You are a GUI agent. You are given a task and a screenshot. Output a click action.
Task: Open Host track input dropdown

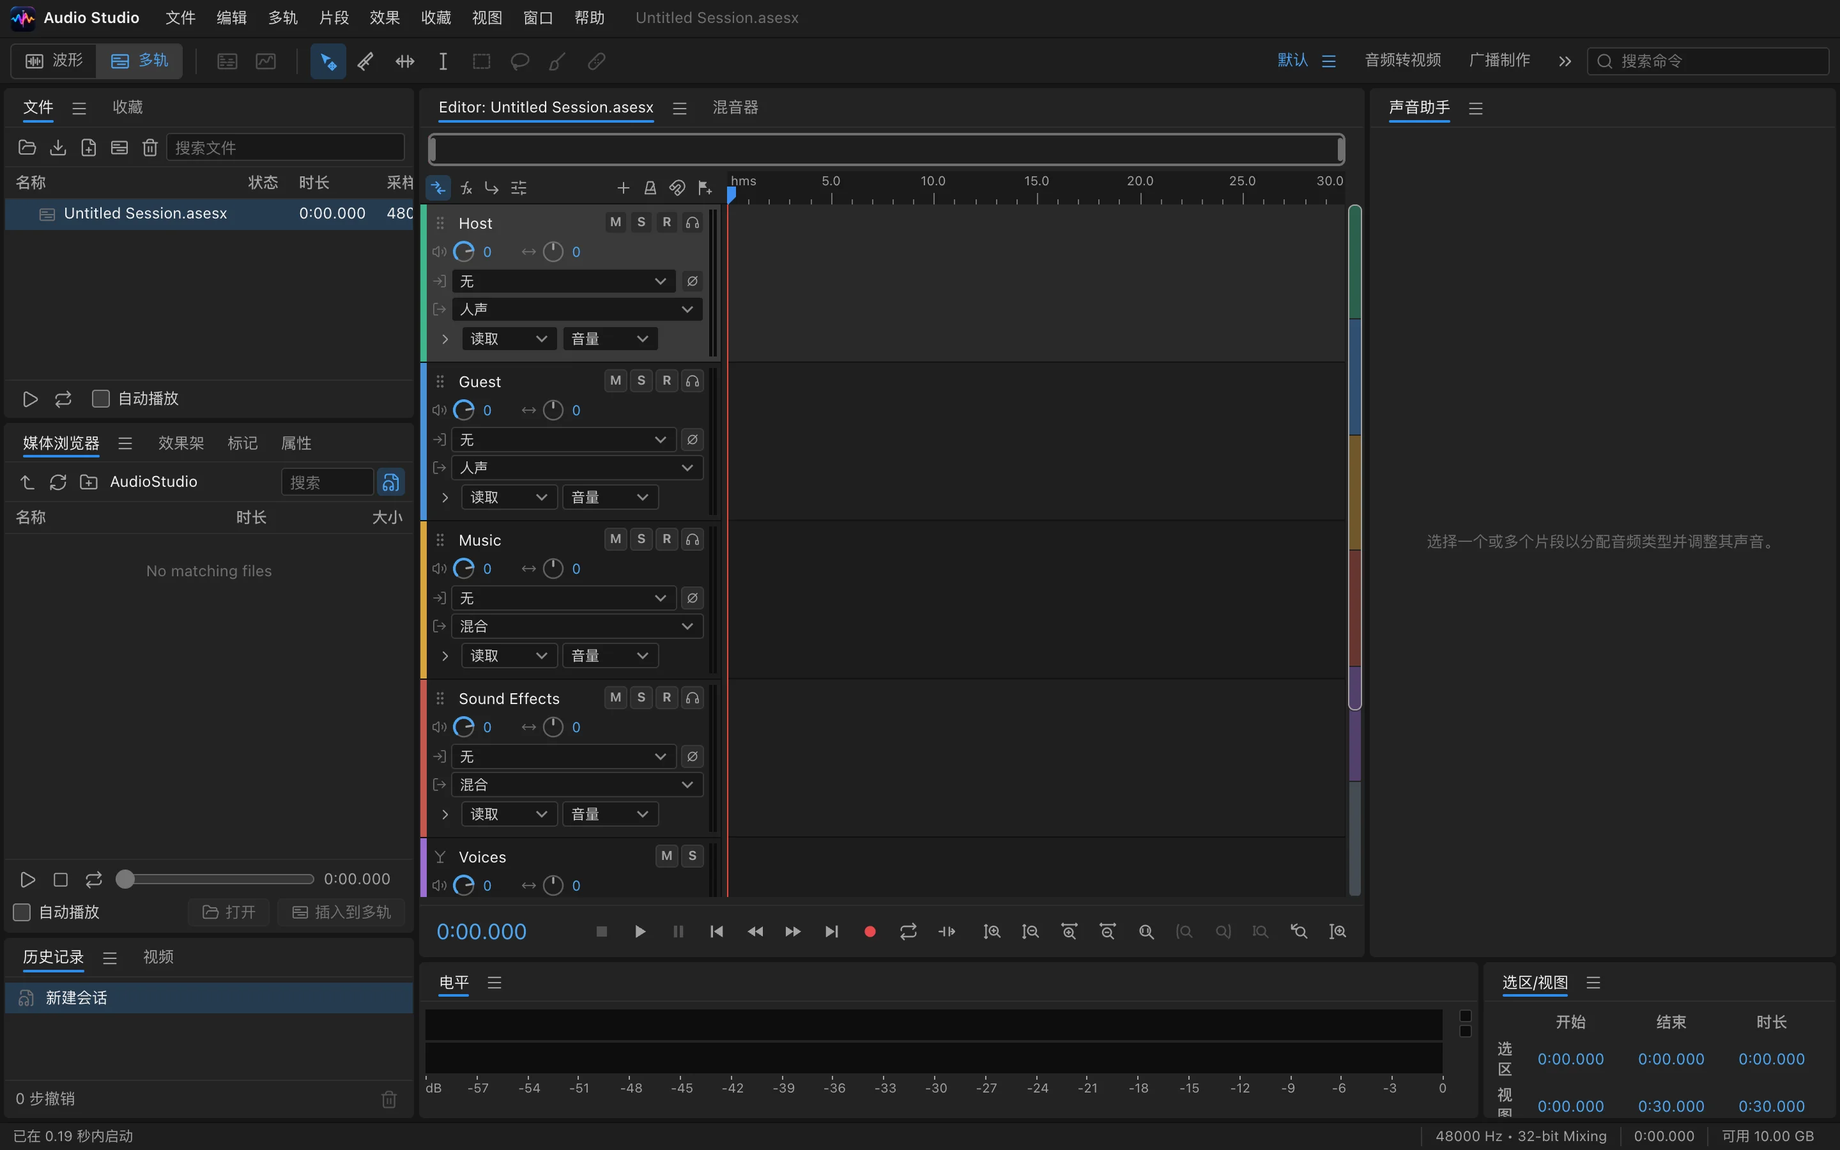[563, 281]
